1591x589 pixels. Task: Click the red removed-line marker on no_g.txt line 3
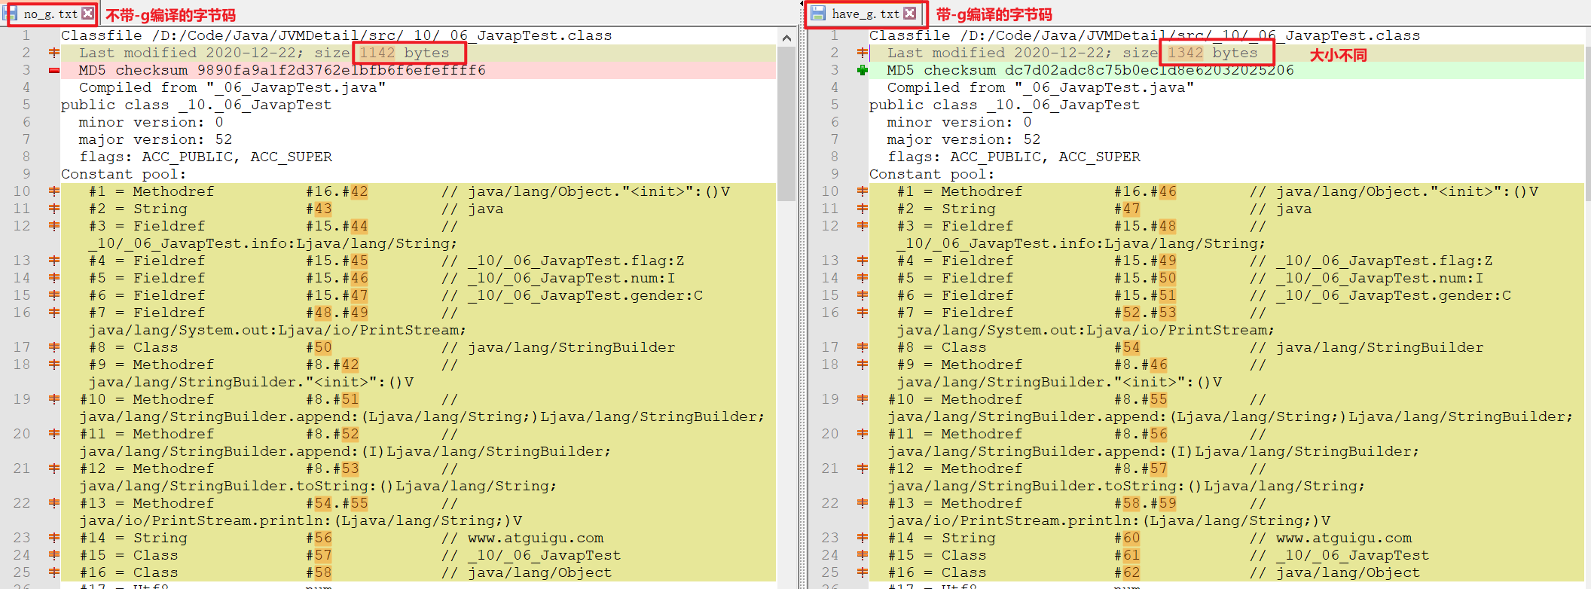coord(54,70)
